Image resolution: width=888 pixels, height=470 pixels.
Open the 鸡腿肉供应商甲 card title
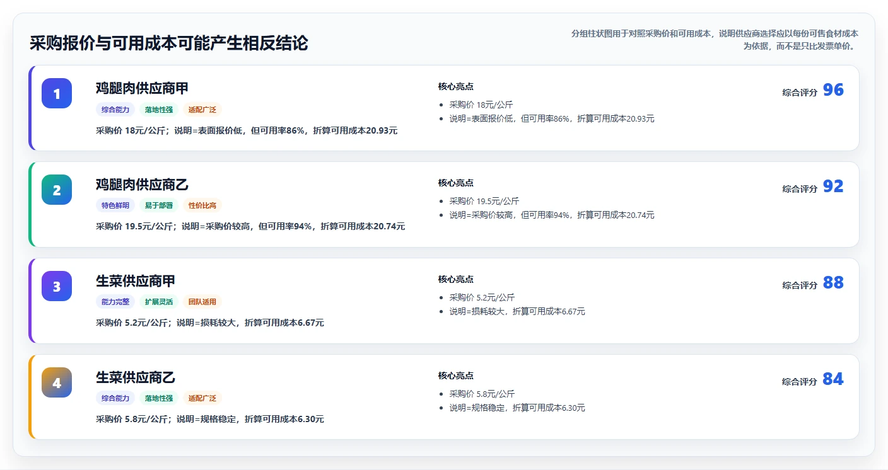coord(142,88)
